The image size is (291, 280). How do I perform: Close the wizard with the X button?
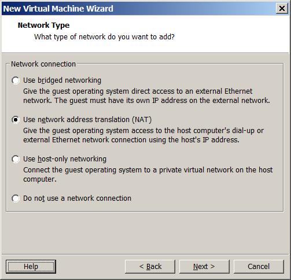282,9
